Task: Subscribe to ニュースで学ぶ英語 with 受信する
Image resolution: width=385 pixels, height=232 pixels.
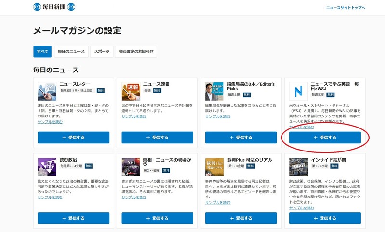Action: click(325, 138)
